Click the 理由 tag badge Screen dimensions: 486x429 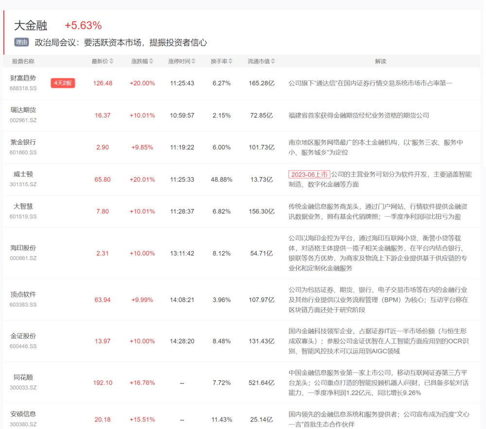[x=21, y=42]
